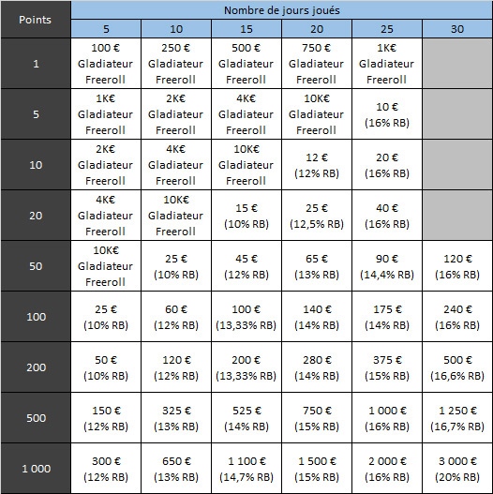Select the 90 € (14,4% RB) cell
Screen dimensions: 493x494
coord(387,266)
